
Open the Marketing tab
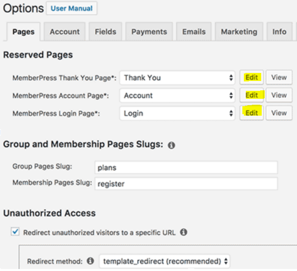click(x=239, y=32)
